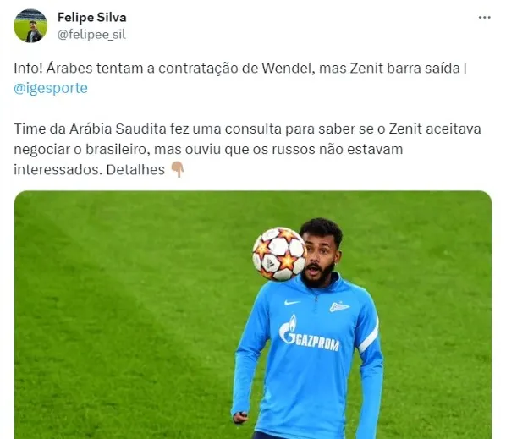This screenshot has width=506, height=439.
Task: Open the @igesporte mention link
Action: (x=51, y=88)
